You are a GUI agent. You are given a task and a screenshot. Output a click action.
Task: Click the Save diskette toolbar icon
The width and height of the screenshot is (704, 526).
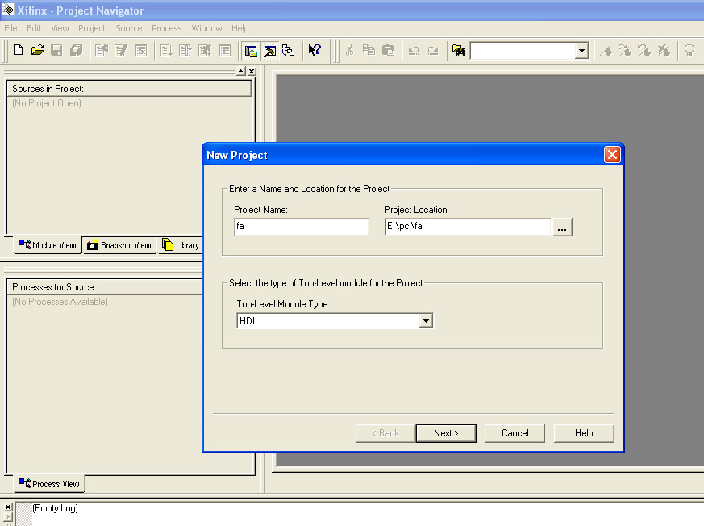click(56, 50)
